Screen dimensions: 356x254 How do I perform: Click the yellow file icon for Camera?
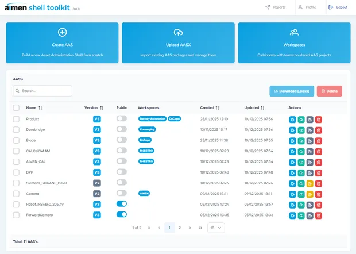310,194
